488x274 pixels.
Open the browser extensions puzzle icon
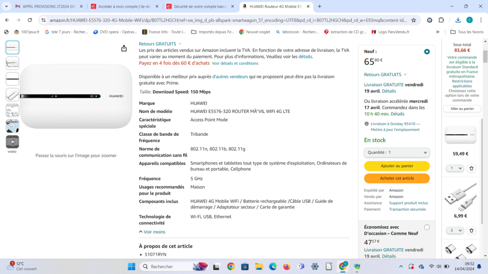click(441, 20)
